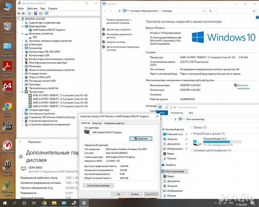Screen dimensions: 259x207
Task: Collapse the Процессоры node
Action: click(22, 92)
